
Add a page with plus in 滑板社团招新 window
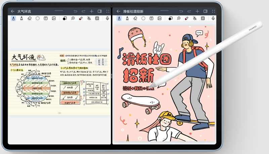click(x=197, y=11)
